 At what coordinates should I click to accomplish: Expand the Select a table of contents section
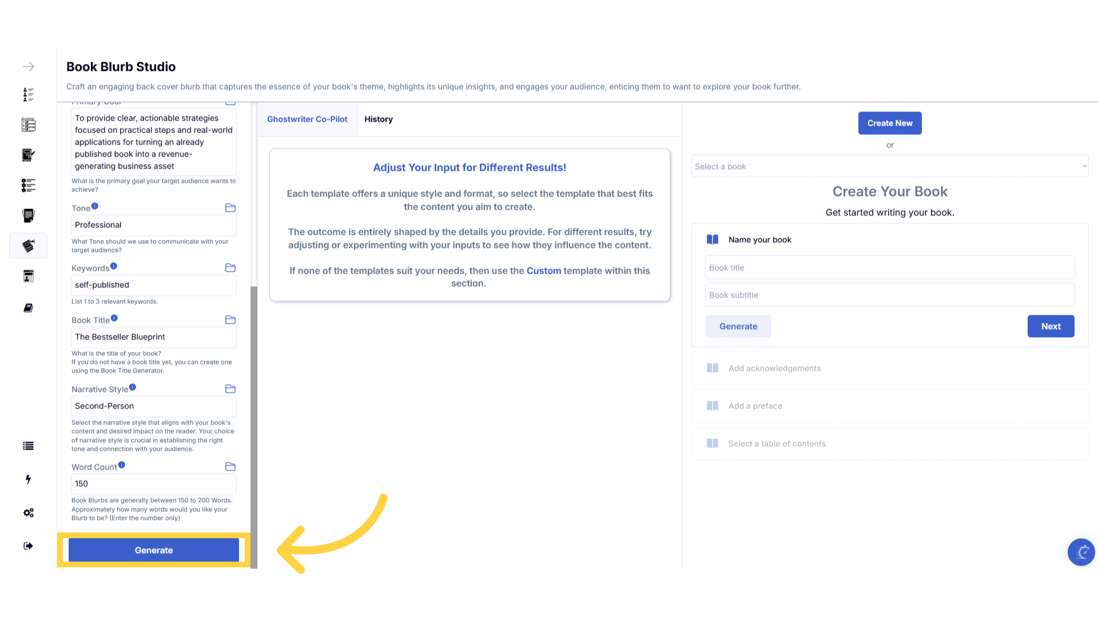click(x=777, y=444)
